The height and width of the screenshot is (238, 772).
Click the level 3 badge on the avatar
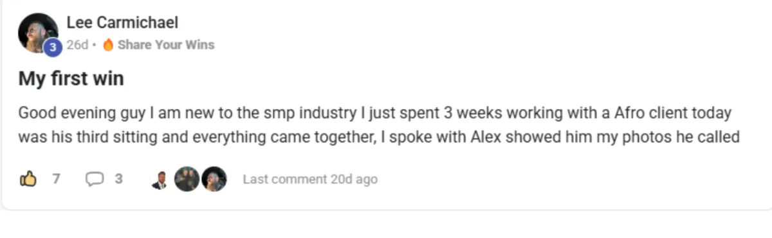click(x=53, y=46)
